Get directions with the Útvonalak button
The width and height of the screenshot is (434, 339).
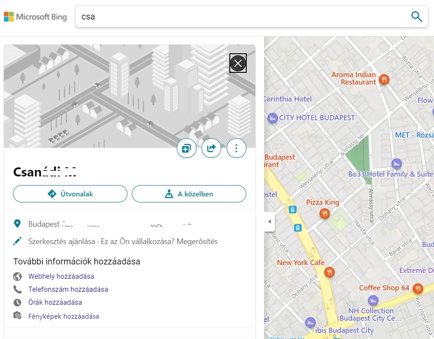[x=70, y=194]
